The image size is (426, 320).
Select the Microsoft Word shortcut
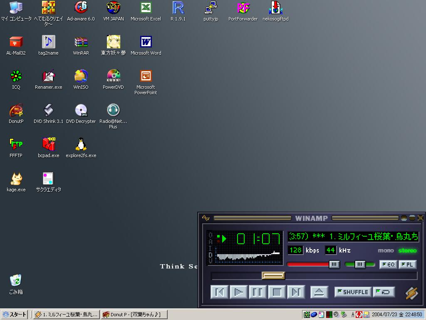pyautogui.click(x=146, y=46)
